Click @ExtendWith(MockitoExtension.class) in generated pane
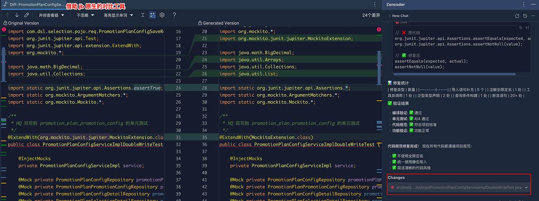Image resolution: width=539 pixels, height=201 pixels. 266,137
